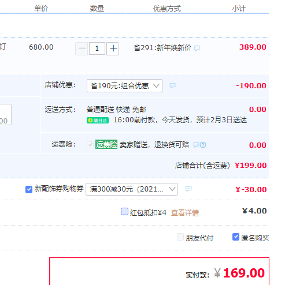Click comment icon next to store discount dropdown
Viewport: 285px width, 285px height.
coord(172,85)
